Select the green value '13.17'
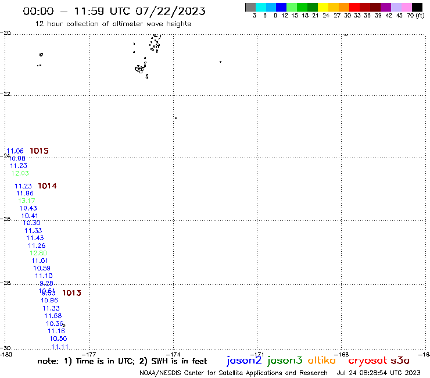Viewport: 430px width, 378px height. click(x=27, y=201)
